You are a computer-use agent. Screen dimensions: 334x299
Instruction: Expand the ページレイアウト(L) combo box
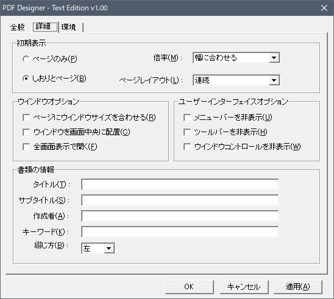click(x=236, y=80)
